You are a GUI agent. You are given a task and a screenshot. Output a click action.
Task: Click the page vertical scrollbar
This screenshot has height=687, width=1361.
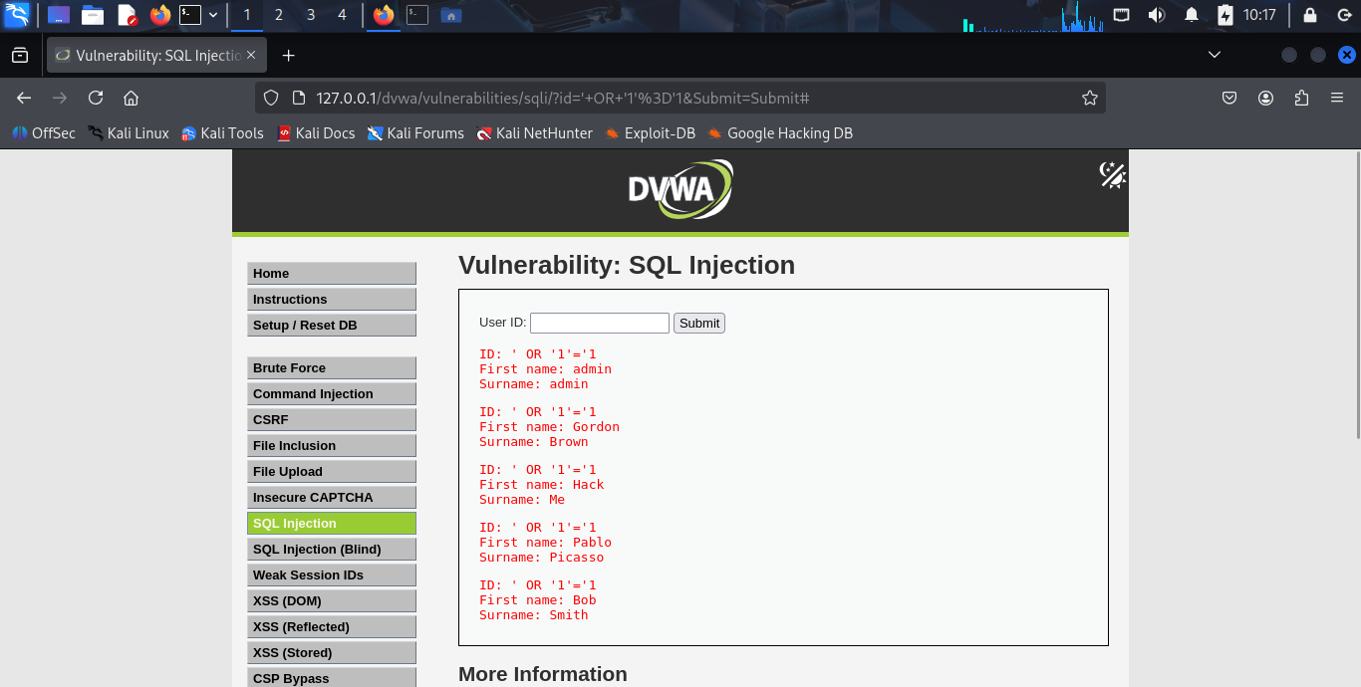pos(1356,295)
